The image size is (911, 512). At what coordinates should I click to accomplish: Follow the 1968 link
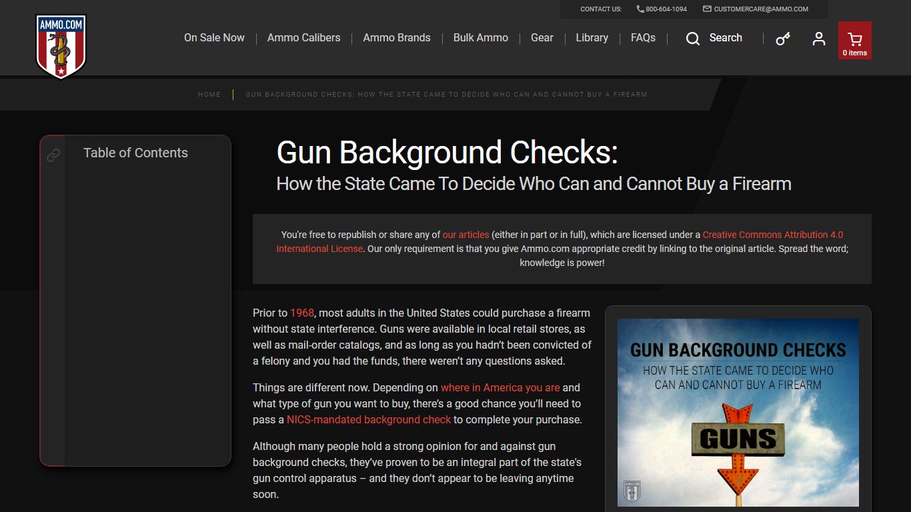click(x=302, y=313)
